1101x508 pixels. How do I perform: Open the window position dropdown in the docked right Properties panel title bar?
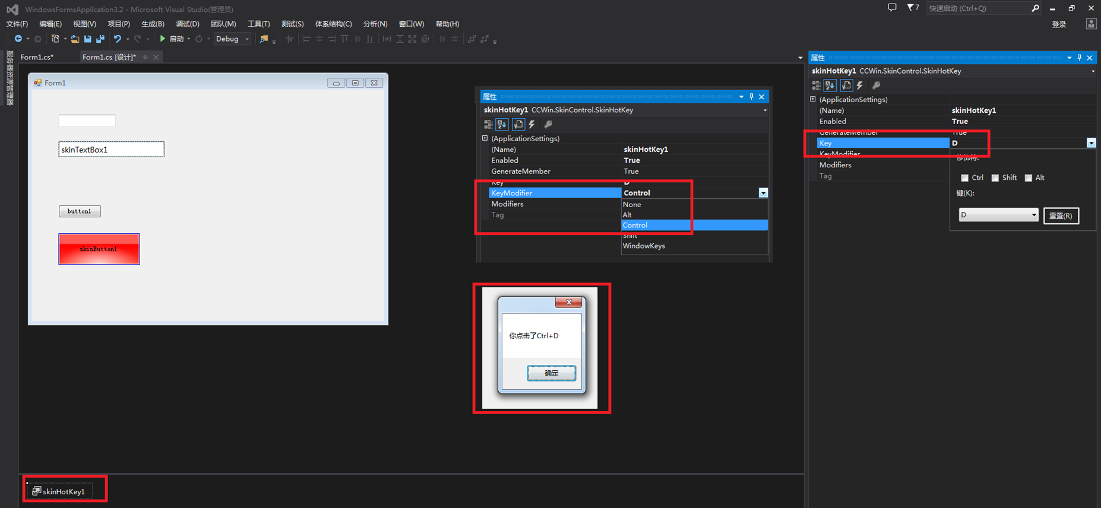[1070, 58]
